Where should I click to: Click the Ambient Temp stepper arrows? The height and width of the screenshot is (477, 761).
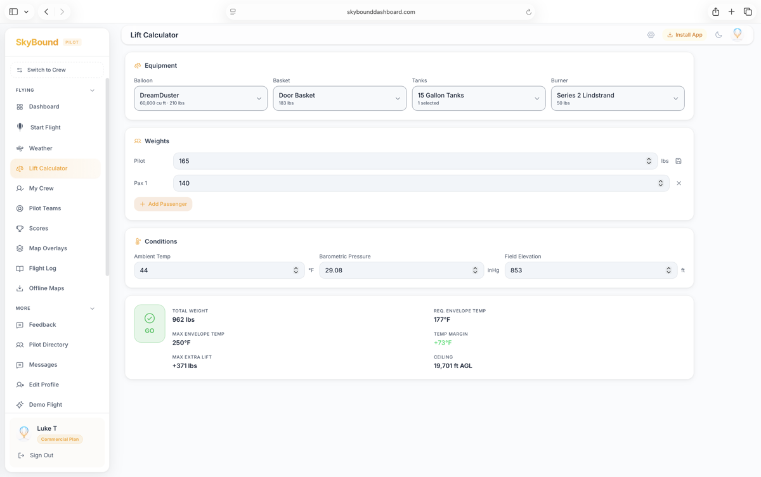click(296, 270)
